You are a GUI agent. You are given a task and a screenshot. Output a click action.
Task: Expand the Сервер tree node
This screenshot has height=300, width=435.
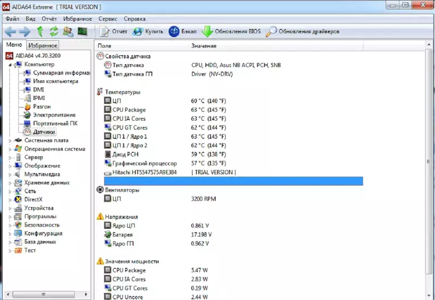pyautogui.click(x=10, y=158)
